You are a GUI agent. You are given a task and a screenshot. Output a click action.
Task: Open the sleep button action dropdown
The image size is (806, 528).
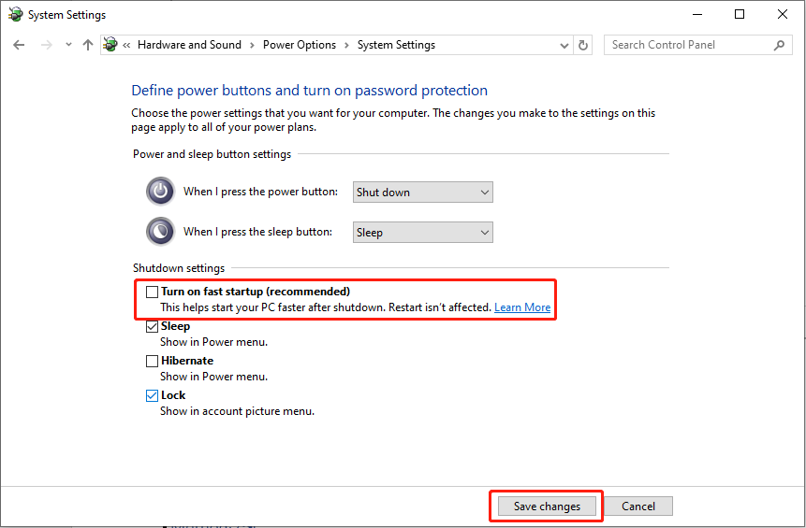422,233
